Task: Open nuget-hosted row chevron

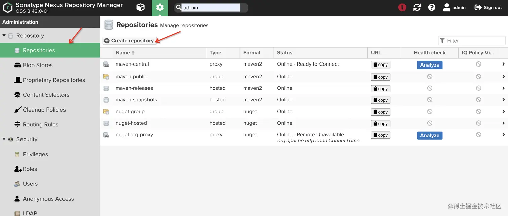Action: coord(503,123)
